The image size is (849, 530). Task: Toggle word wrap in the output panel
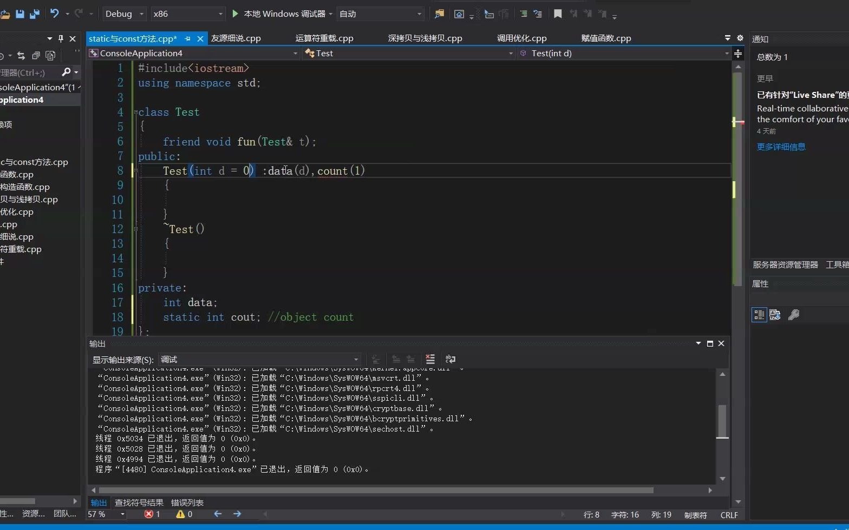point(450,359)
